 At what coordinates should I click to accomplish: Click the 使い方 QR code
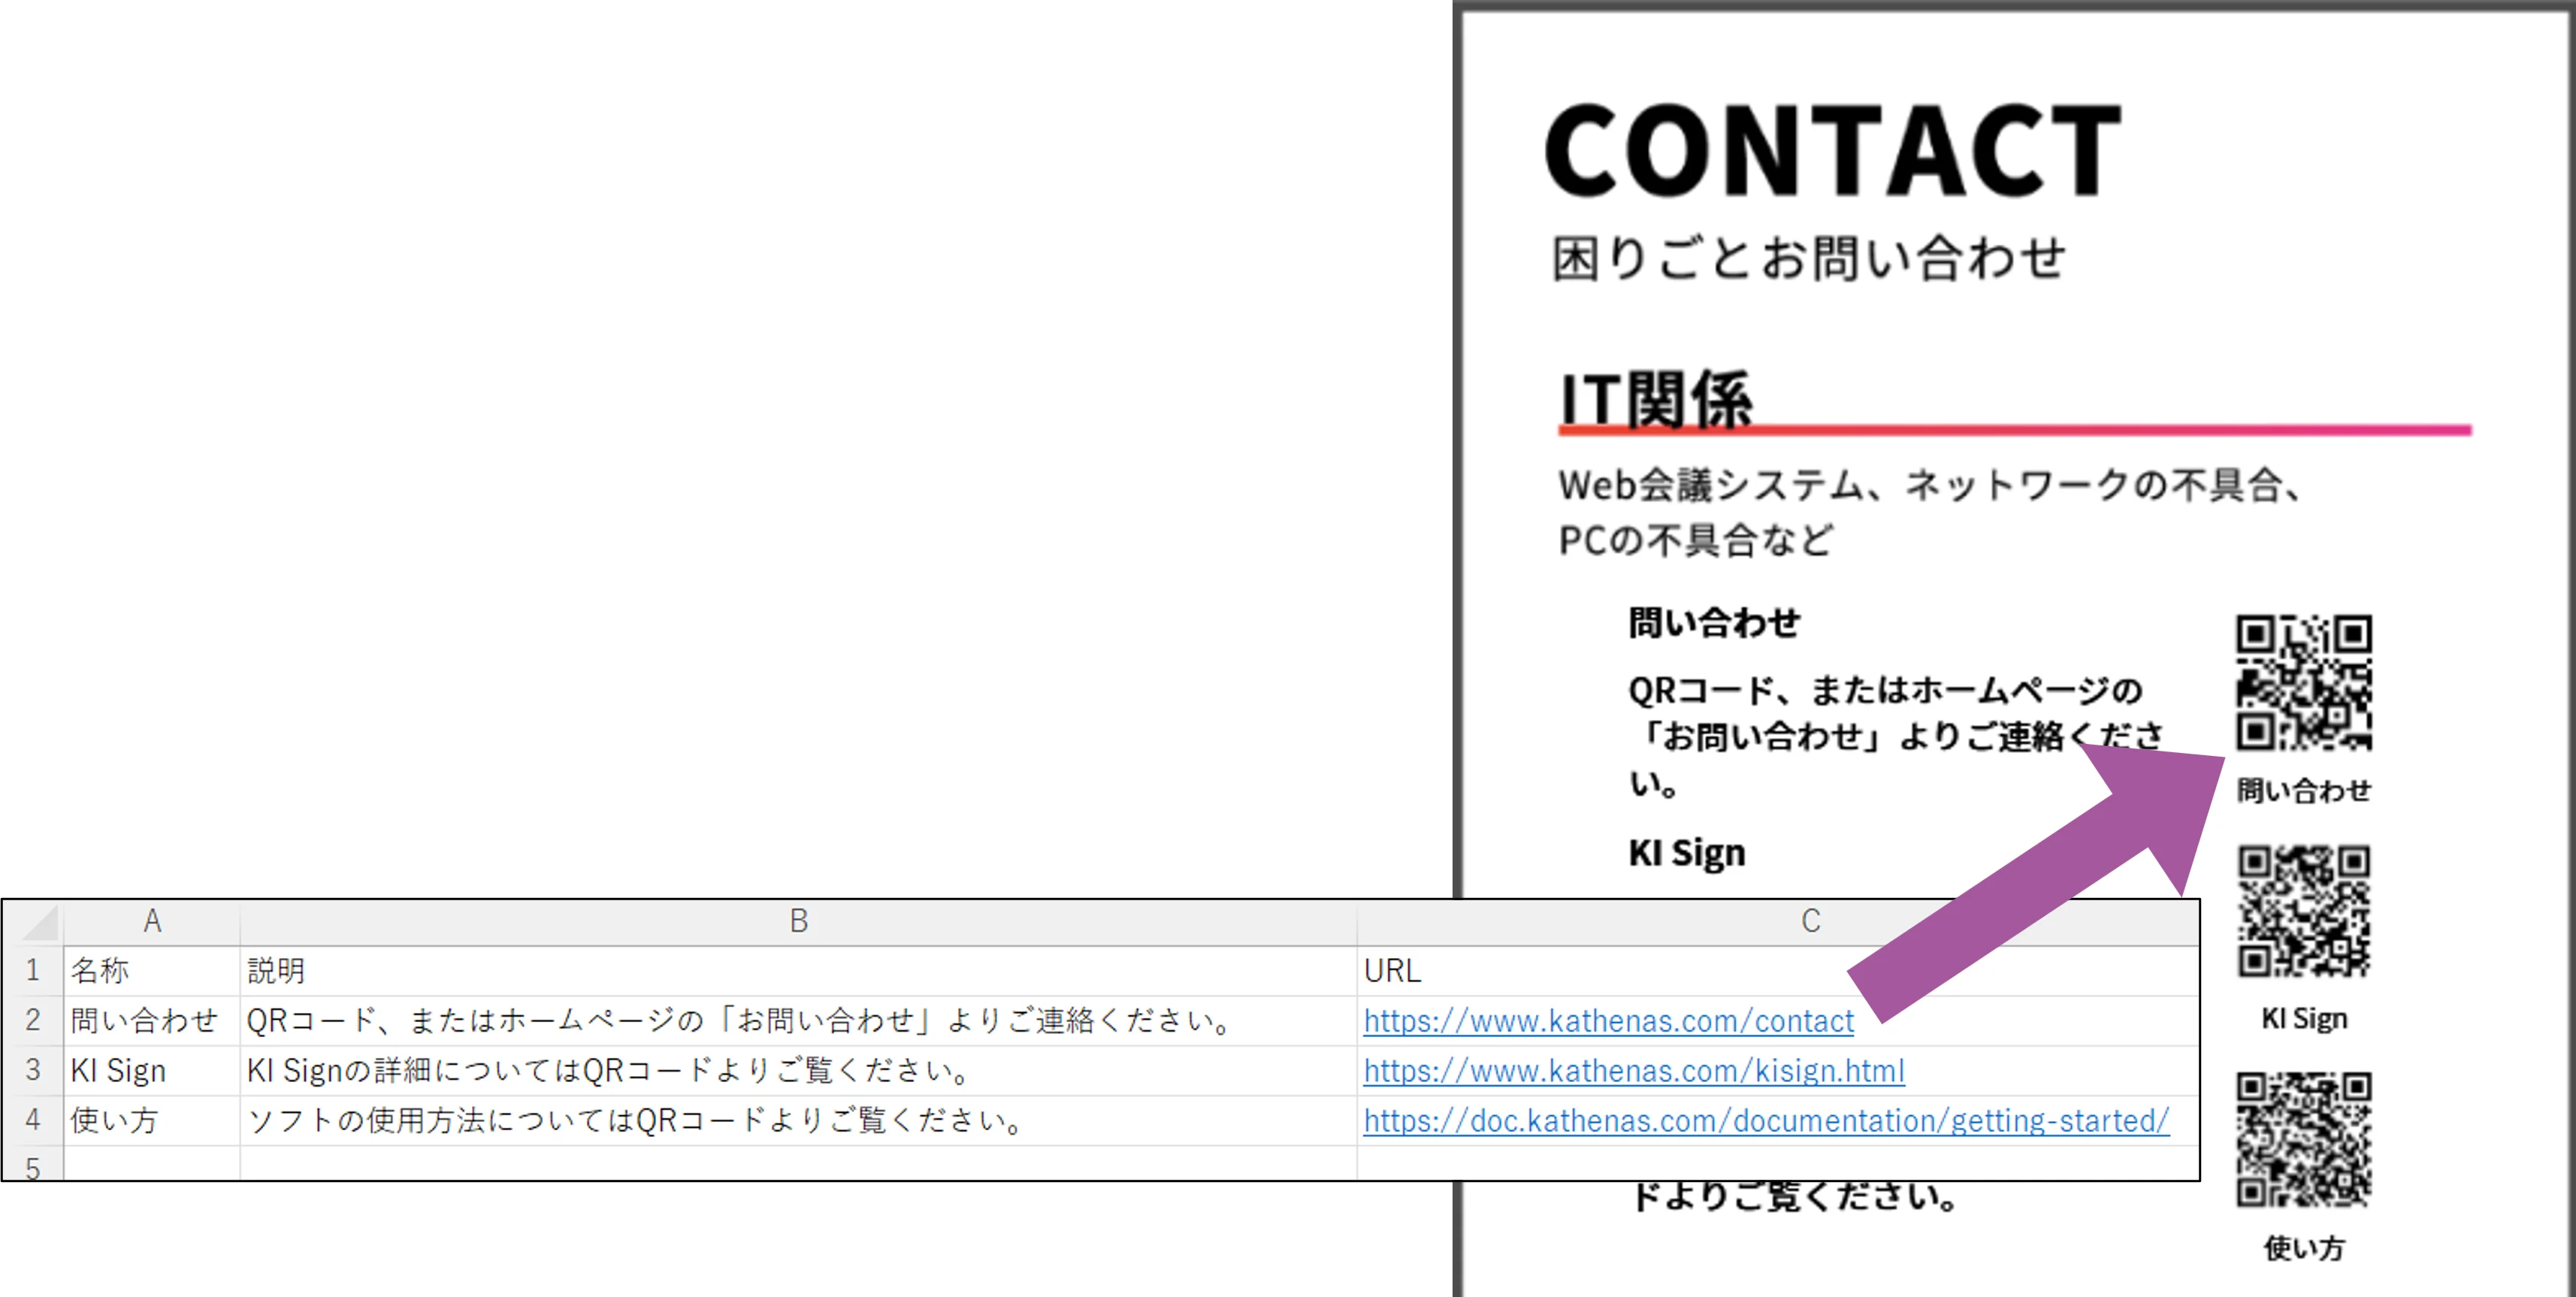tap(2303, 1139)
